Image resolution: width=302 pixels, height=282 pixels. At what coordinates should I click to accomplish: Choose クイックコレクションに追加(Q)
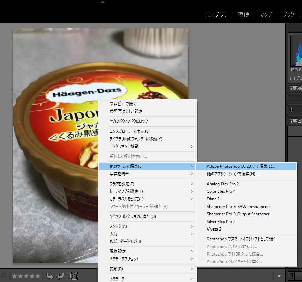pyautogui.click(x=147, y=216)
